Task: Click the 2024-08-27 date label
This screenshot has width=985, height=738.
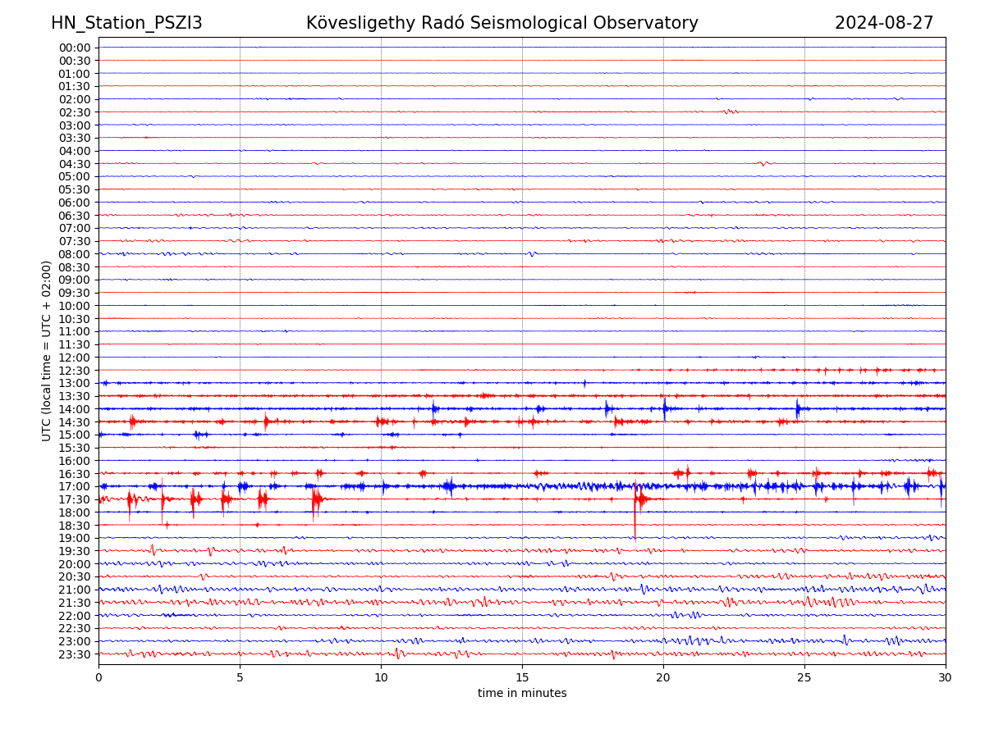Action: pos(883,23)
